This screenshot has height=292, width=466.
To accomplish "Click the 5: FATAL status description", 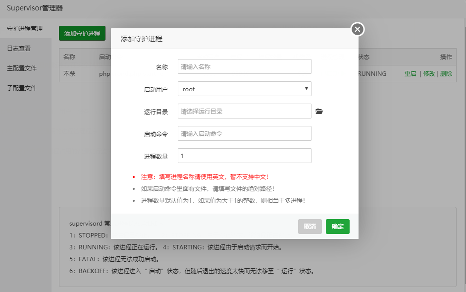I will (x=114, y=259).
